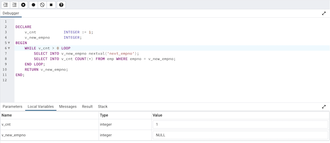Show the Stack tab
Screen dimensions: 330x143
click(103, 106)
